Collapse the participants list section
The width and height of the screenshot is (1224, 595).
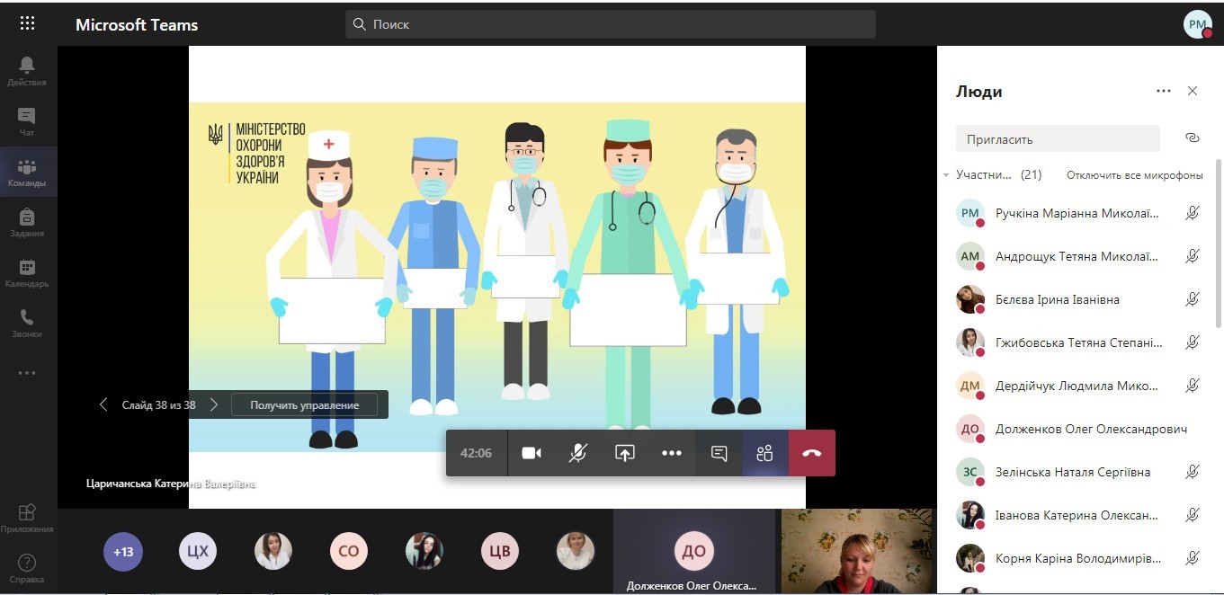946,175
